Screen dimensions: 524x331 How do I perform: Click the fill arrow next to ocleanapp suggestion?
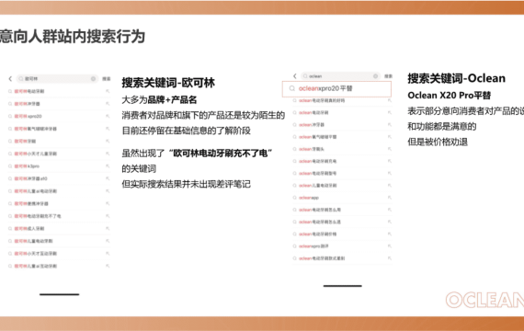point(389,198)
